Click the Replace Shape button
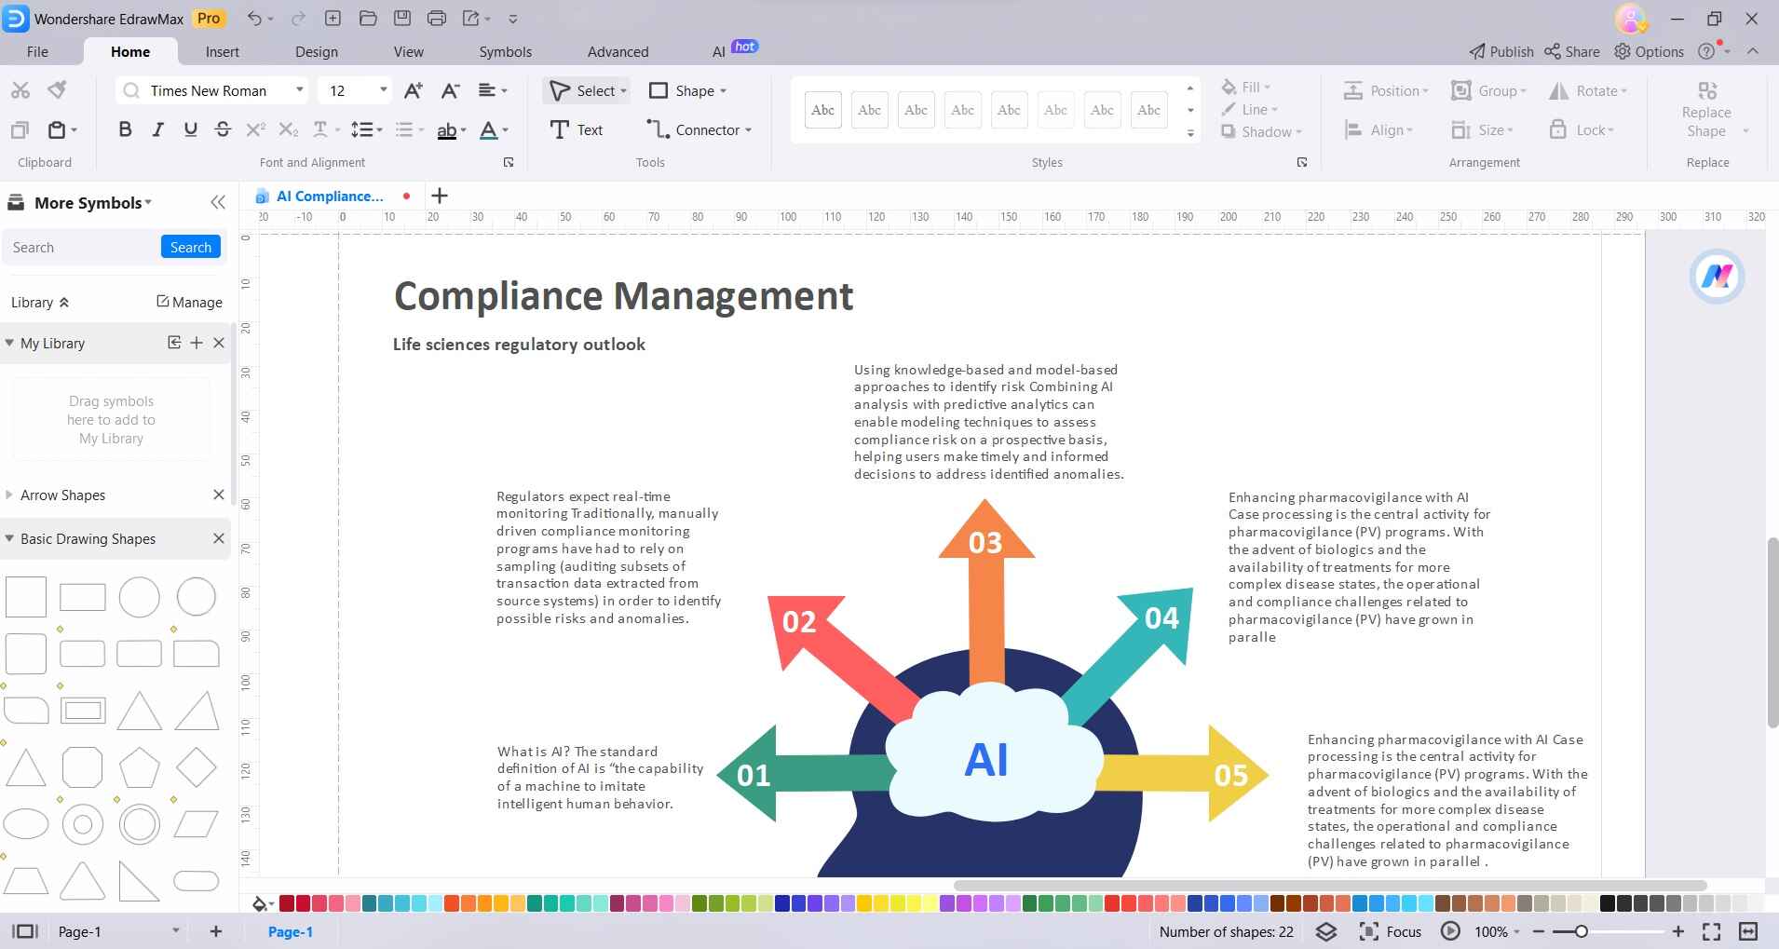The height and width of the screenshot is (949, 1779). 1706,111
